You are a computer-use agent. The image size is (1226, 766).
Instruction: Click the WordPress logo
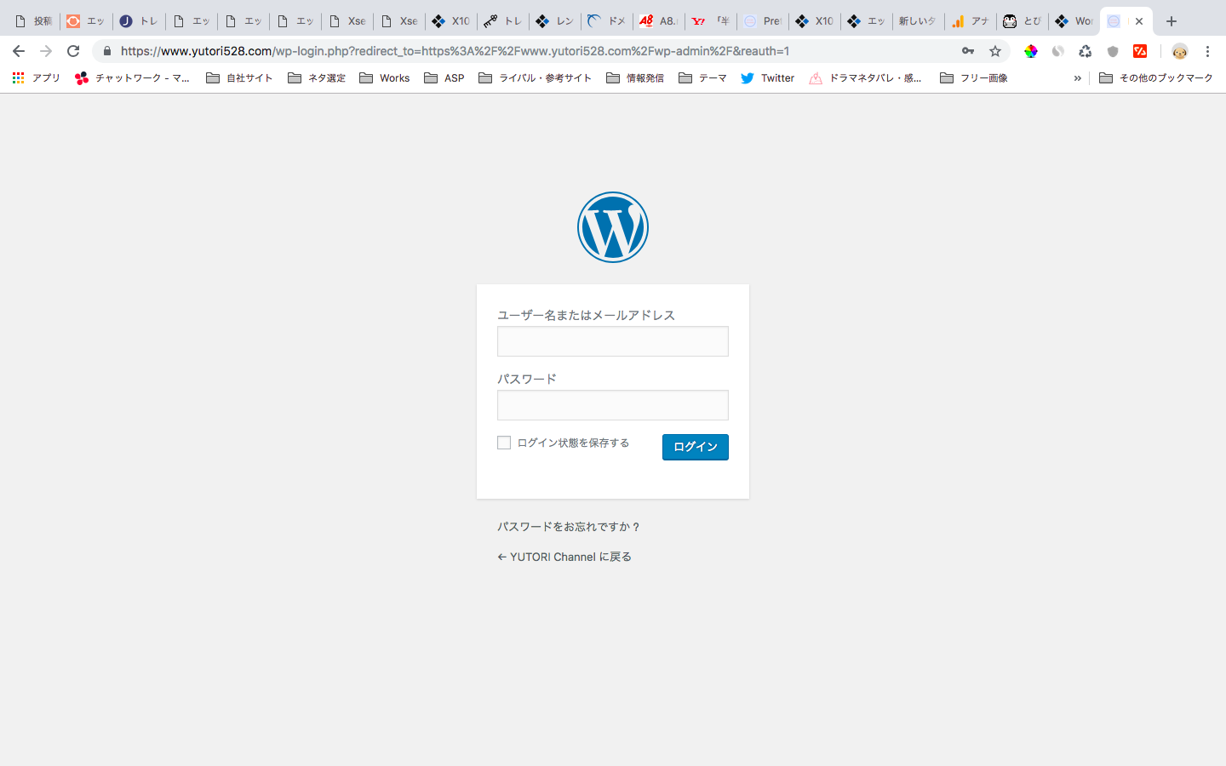(613, 227)
